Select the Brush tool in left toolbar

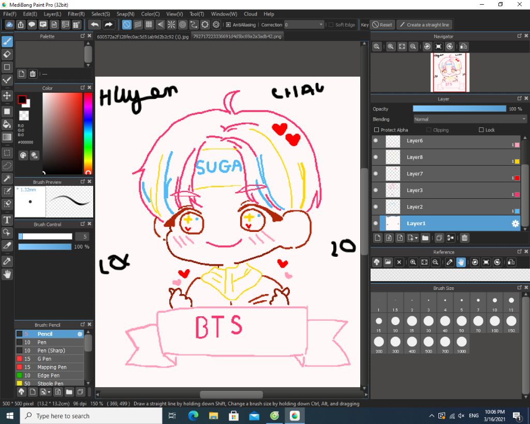click(7, 41)
